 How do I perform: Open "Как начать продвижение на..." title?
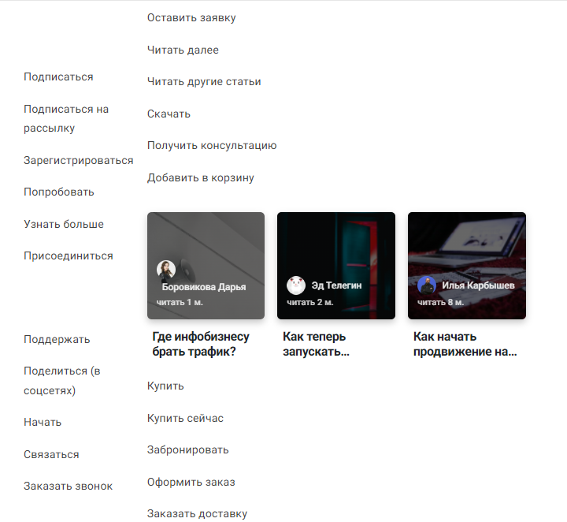tap(465, 344)
